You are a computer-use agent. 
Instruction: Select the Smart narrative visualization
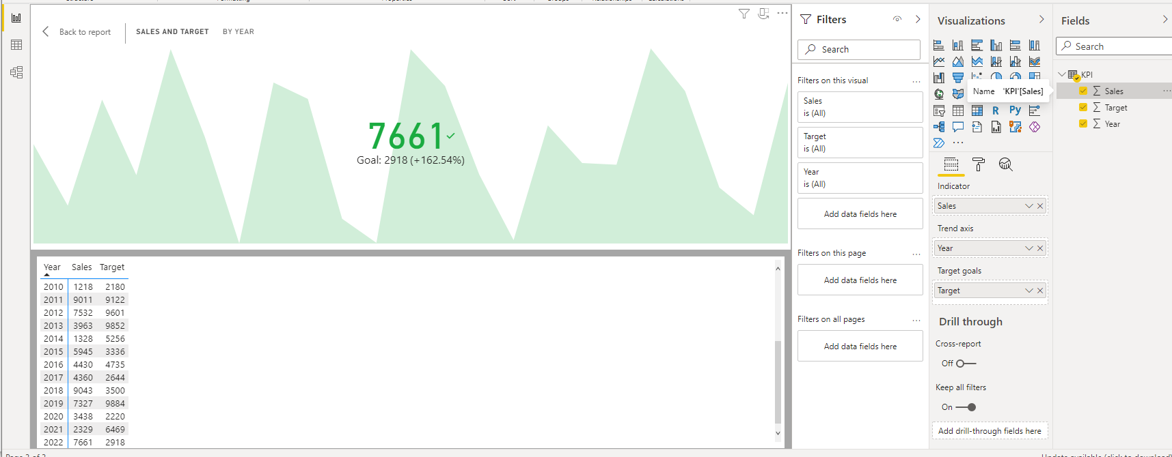coord(977,127)
